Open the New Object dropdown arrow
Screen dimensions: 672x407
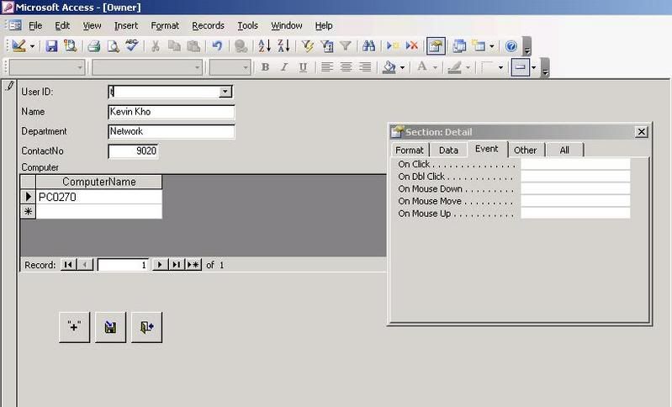[491, 46]
